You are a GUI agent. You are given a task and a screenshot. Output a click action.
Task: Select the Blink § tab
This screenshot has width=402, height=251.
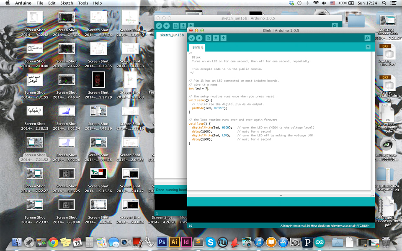[x=198, y=47]
